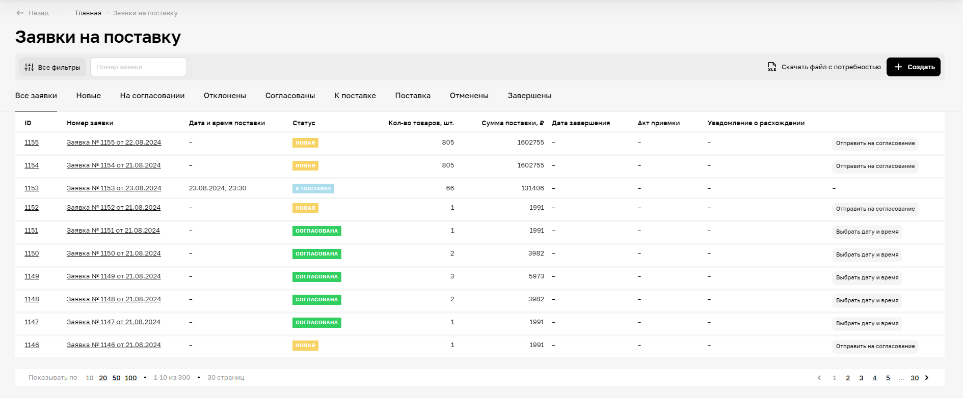Switch to the Поставка tab
The image size is (963, 398).
pos(413,96)
